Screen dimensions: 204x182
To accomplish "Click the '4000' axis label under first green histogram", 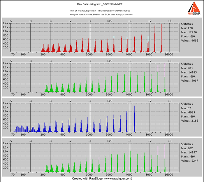I will [129, 94].
